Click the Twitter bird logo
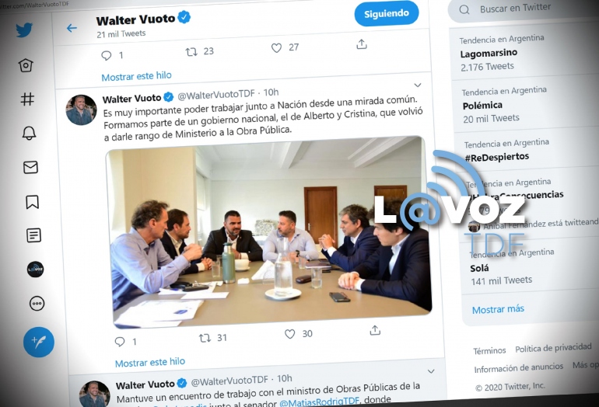Viewport: 599px width, 407px height. [24, 30]
